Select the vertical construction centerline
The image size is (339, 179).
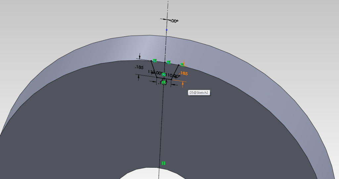point(162,126)
